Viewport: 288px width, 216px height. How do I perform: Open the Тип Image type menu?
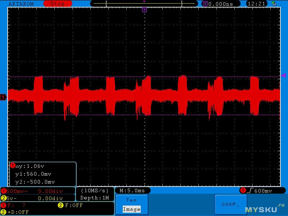131,205
